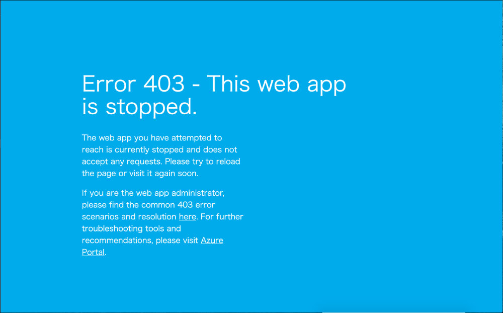Follow the word "Azure" in the portal link
The height and width of the screenshot is (313, 503).
click(212, 241)
